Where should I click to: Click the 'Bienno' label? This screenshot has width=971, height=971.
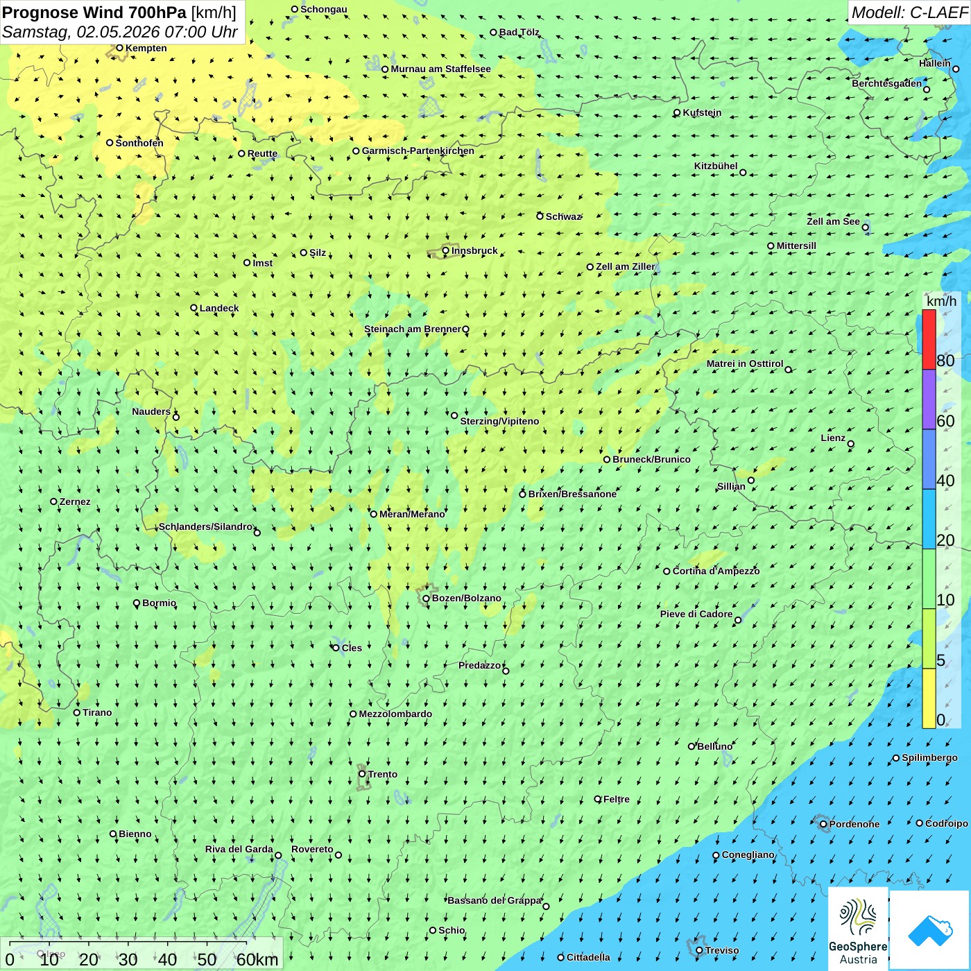(x=135, y=834)
